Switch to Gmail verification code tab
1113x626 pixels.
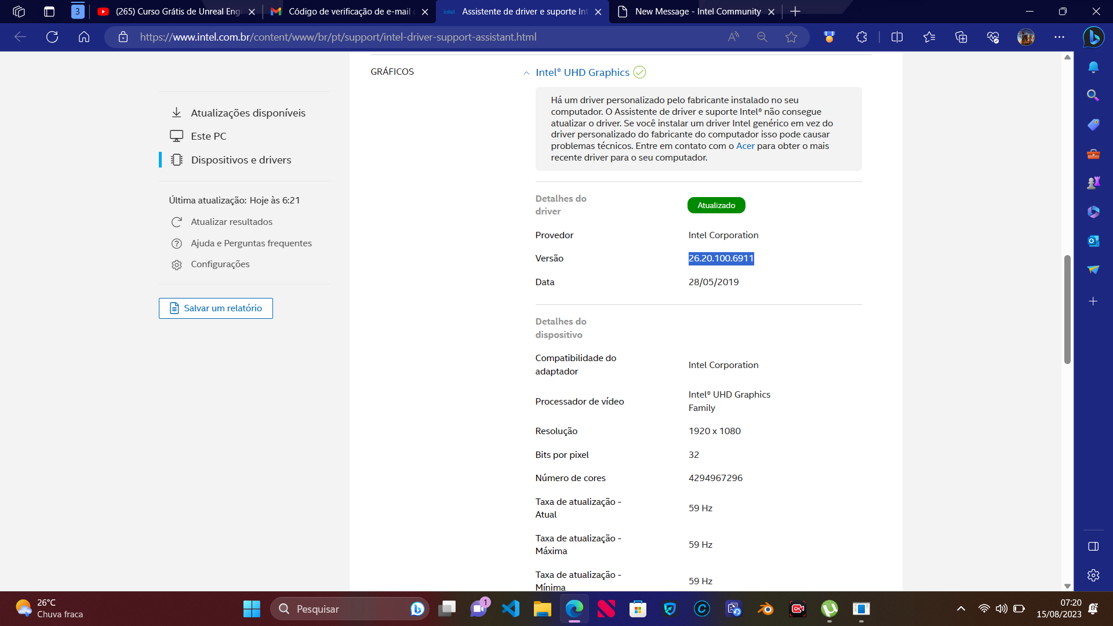click(x=349, y=12)
